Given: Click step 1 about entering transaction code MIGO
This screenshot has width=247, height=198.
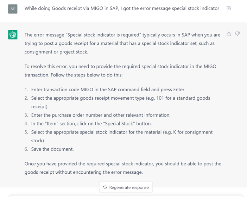Looking at the screenshot, I should (x=108, y=89).
